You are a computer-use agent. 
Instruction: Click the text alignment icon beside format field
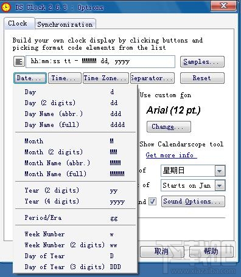point(19,61)
